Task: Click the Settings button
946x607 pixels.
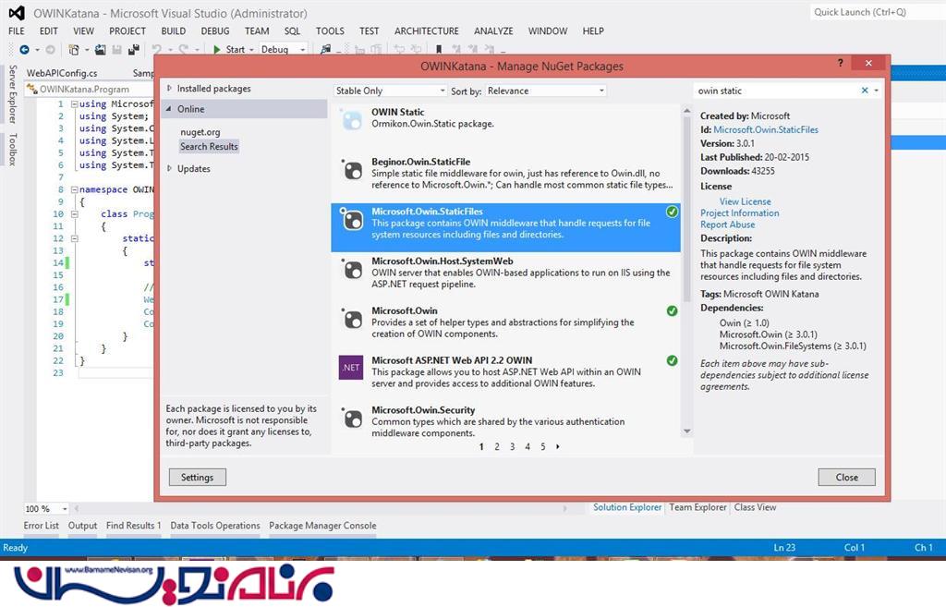Action: coord(197,478)
